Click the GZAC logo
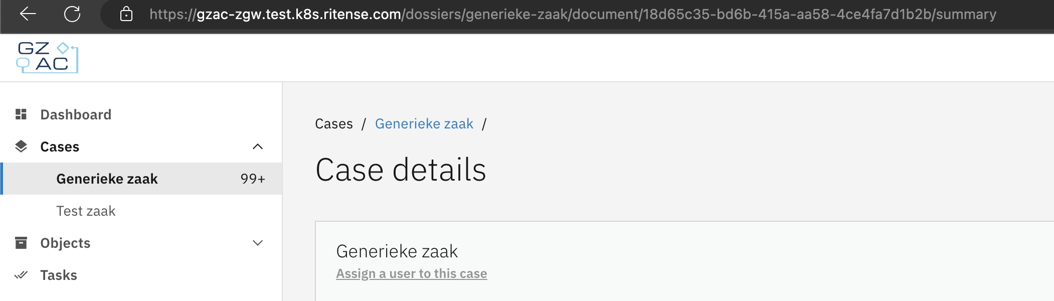 tap(47, 57)
